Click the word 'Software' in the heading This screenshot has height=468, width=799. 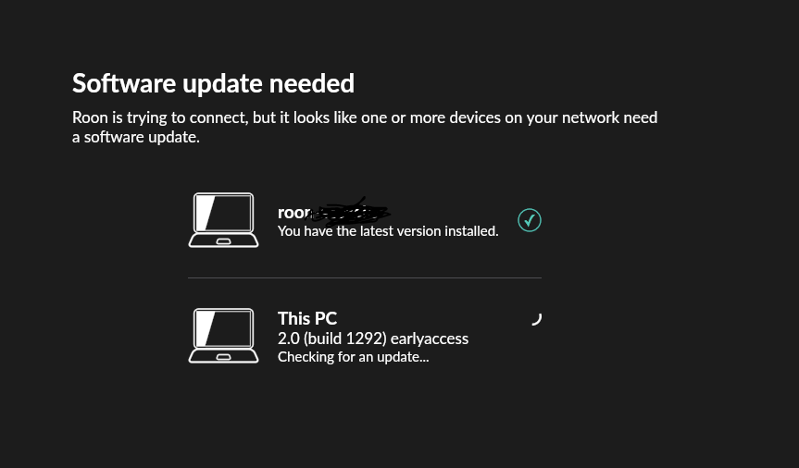pos(124,83)
